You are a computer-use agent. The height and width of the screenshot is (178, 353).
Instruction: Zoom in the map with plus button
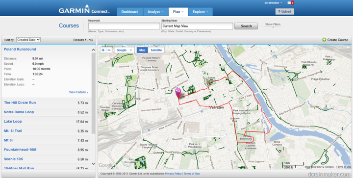[103, 50]
